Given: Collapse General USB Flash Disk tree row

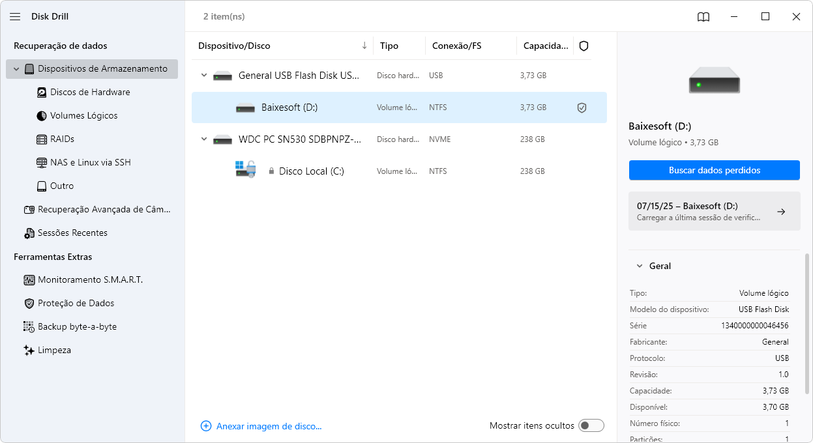Looking at the screenshot, I should (x=204, y=76).
